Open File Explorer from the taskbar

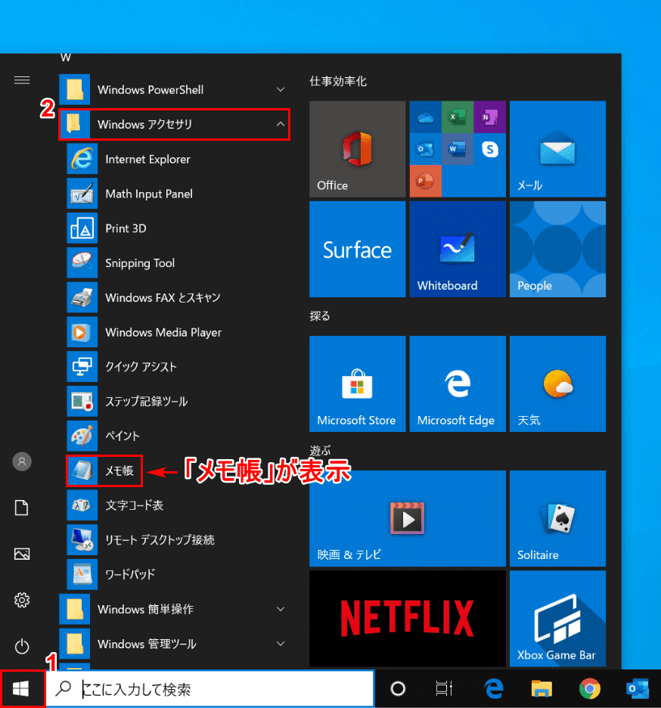tap(542, 688)
